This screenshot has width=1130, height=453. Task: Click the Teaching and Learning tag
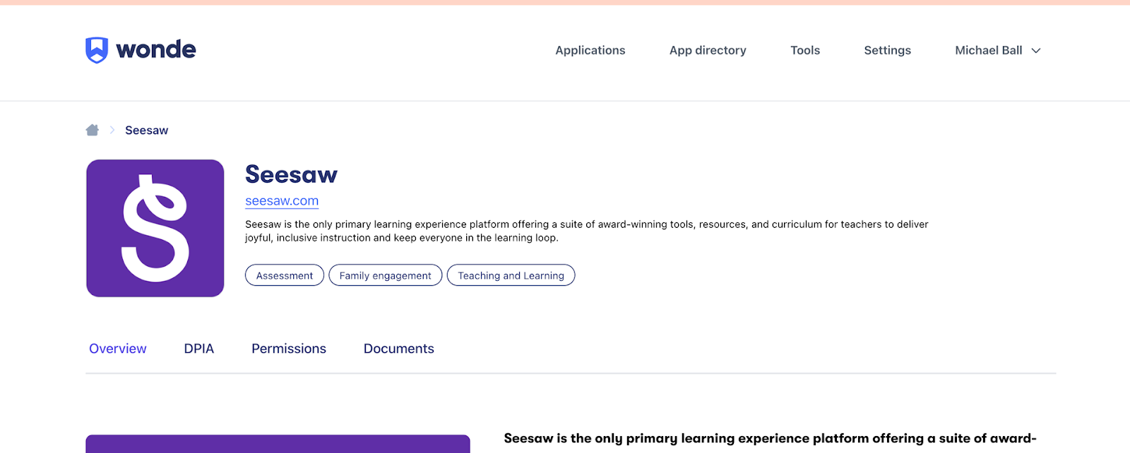click(511, 275)
